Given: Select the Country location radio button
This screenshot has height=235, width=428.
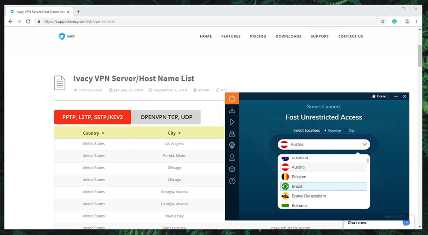Looking at the screenshot, I should click(325, 131).
